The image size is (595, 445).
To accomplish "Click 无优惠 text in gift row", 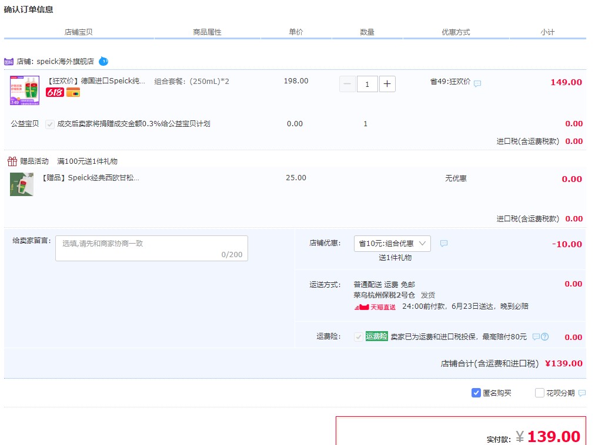I will [x=456, y=178].
